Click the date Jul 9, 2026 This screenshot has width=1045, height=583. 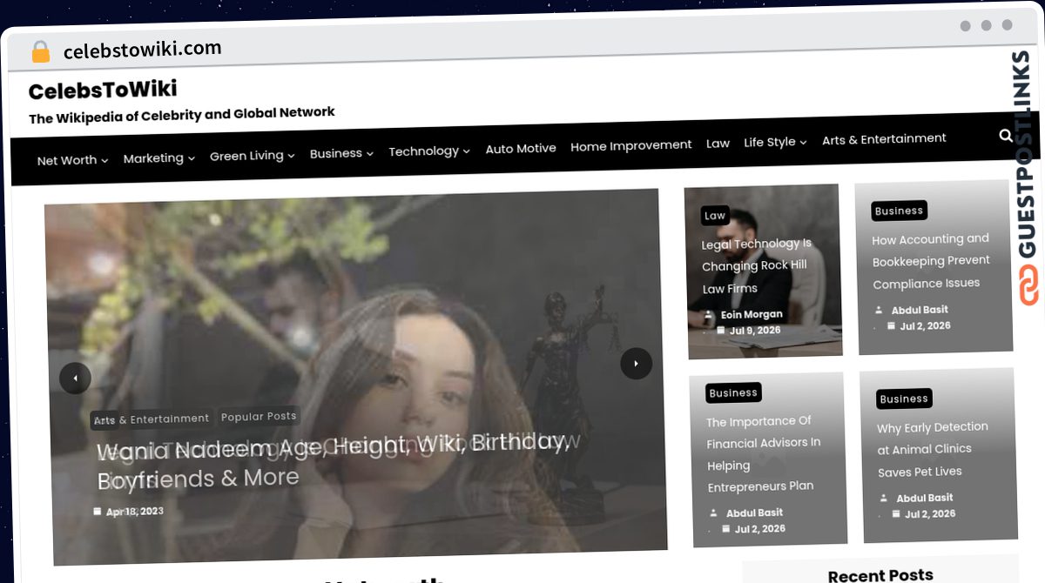[755, 331]
